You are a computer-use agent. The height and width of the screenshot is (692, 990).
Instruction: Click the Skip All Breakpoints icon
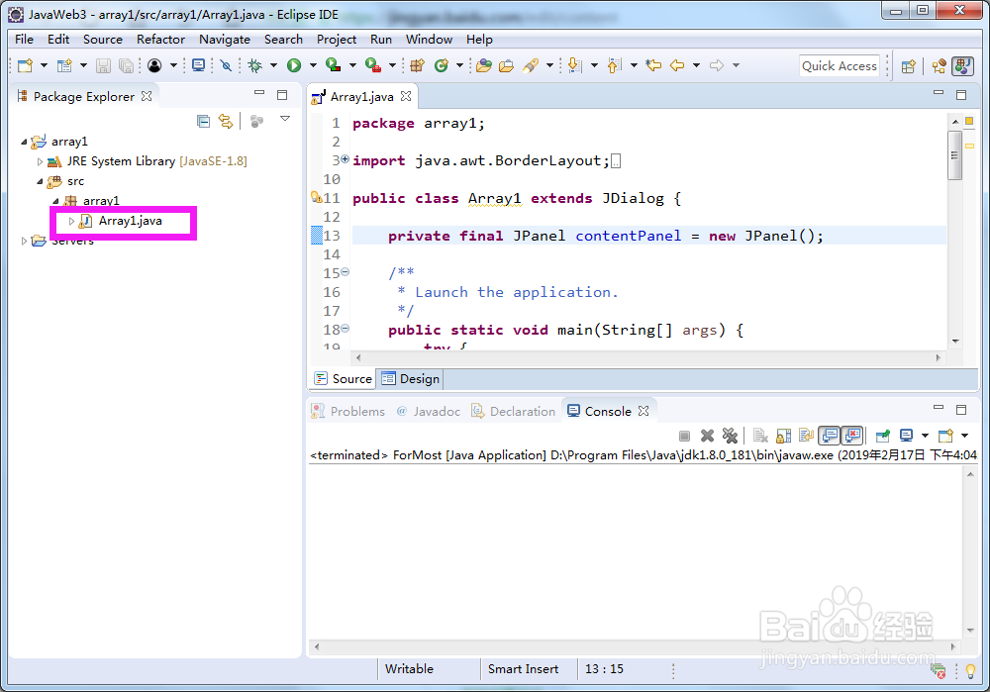tap(226, 65)
